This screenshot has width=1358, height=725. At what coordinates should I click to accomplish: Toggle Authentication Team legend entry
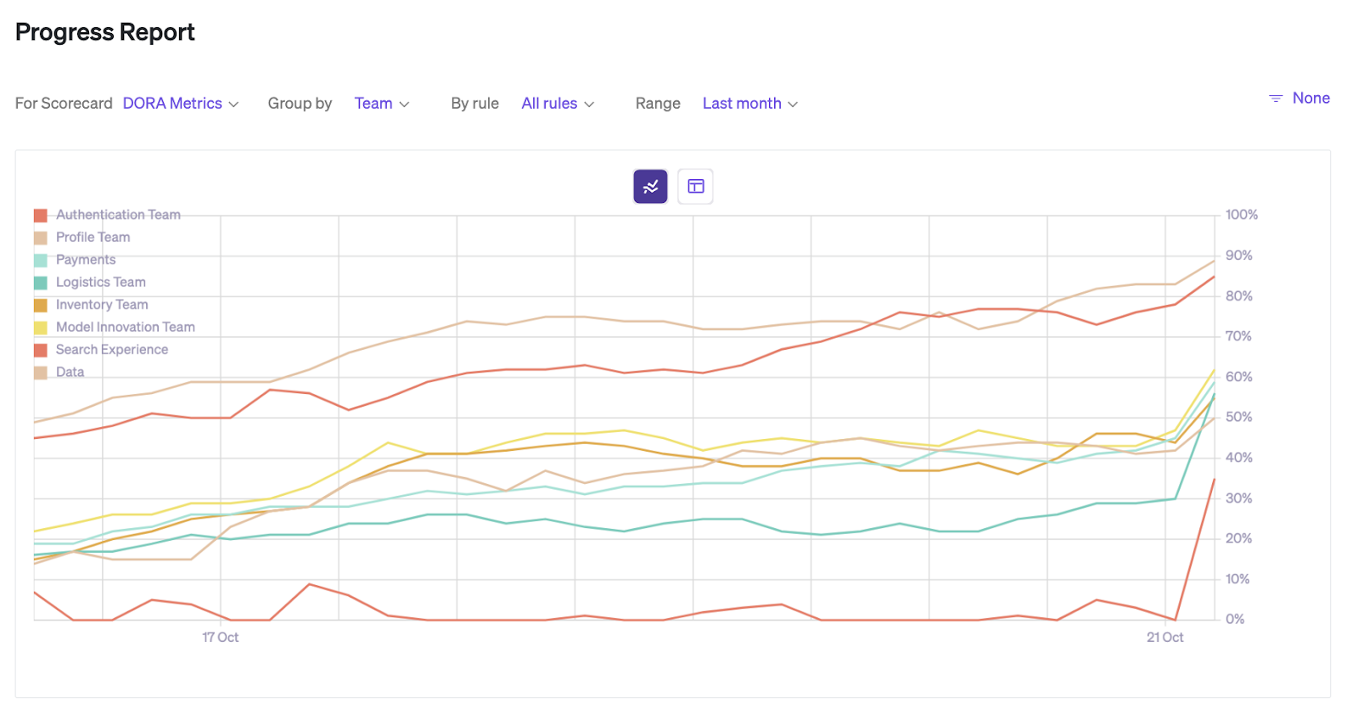[x=118, y=215]
